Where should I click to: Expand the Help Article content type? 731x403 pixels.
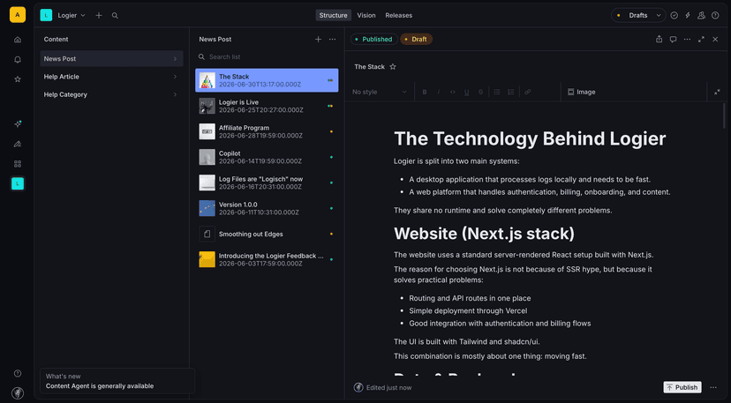coord(111,77)
